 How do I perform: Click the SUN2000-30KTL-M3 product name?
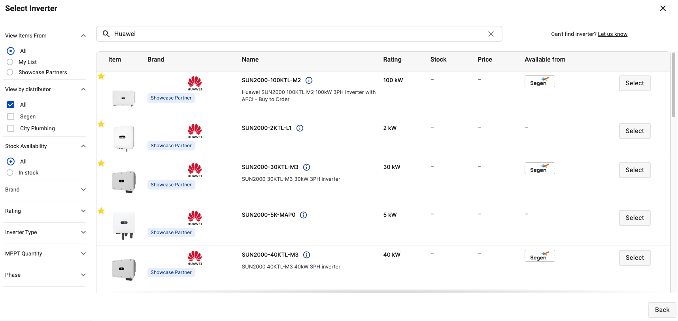click(x=270, y=167)
